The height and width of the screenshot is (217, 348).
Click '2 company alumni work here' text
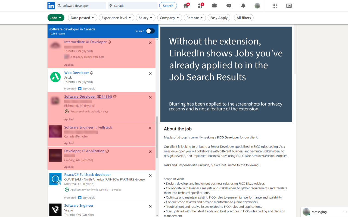[x=87, y=57]
